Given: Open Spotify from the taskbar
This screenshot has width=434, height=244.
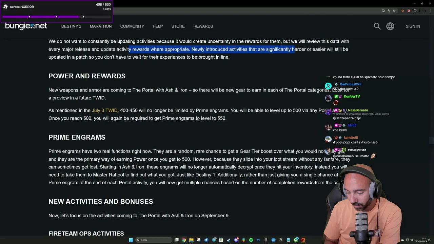Looking at the screenshot, I should click(251, 240).
